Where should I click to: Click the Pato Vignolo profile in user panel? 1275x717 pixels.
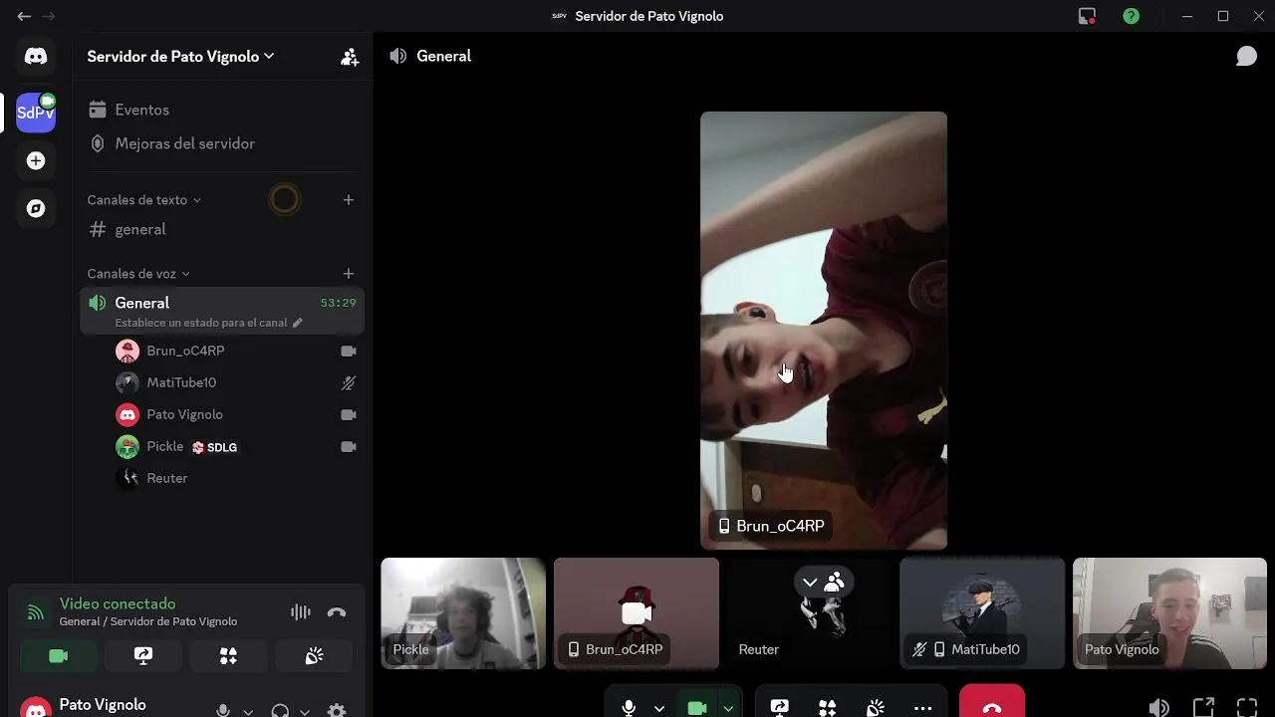pos(110,707)
